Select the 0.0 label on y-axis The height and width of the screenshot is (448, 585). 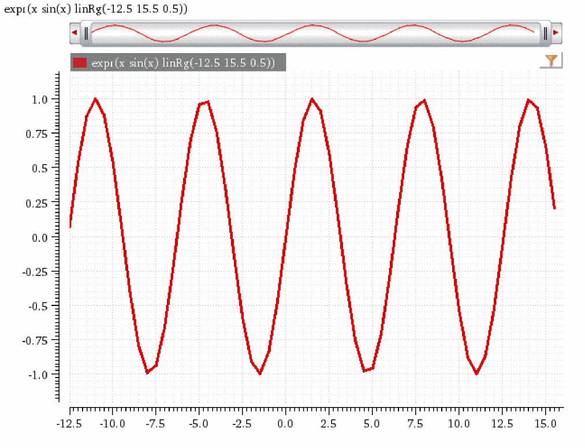click(40, 238)
